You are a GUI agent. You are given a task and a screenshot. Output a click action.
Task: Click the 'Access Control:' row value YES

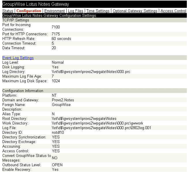(x=56, y=151)
